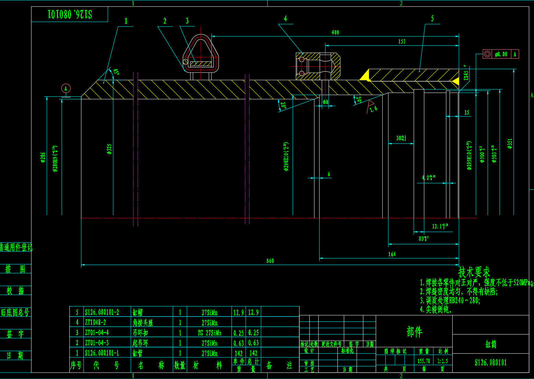Select balloon number 4 label
534x379 pixels.
(285, 19)
